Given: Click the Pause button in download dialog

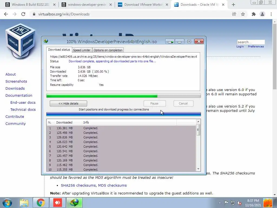Looking at the screenshot, I should point(154,103).
